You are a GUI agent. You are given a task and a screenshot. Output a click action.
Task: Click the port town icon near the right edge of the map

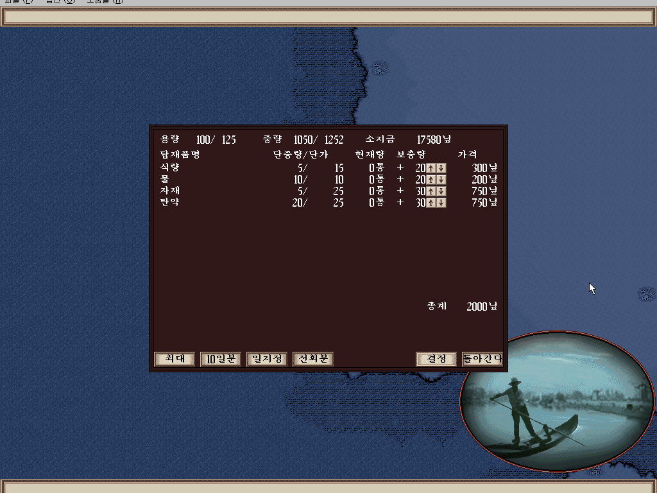tap(647, 294)
